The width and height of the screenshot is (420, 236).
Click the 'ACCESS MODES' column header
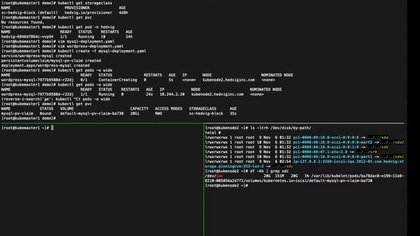(x=169, y=109)
